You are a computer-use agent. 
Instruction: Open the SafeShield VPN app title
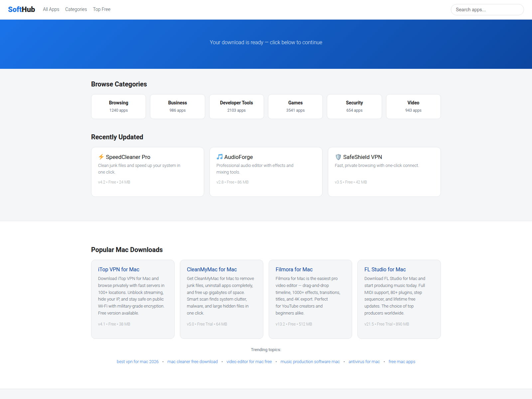point(362,157)
